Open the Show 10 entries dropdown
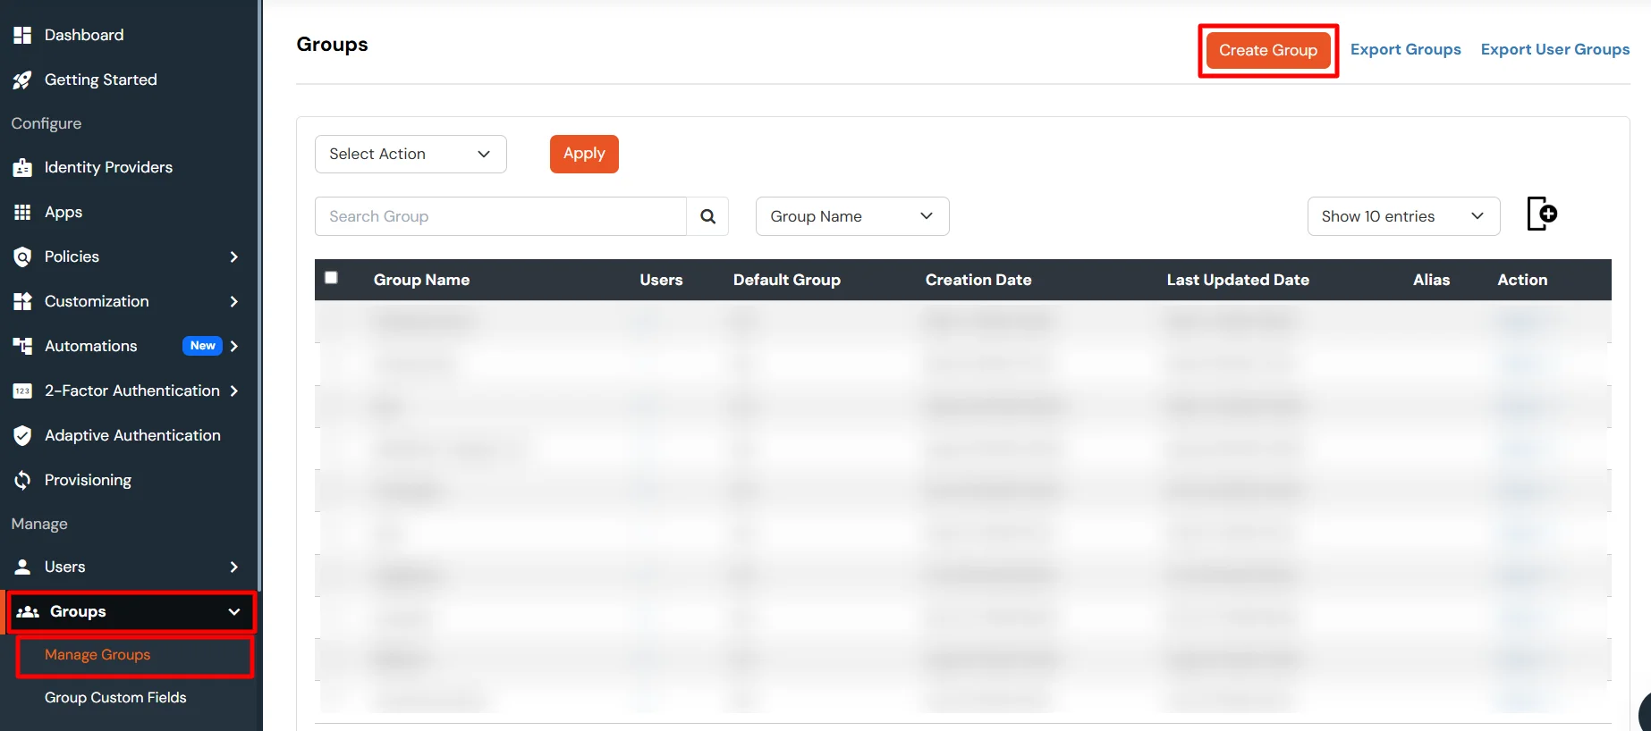The width and height of the screenshot is (1651, 731). coord(1402,216)
